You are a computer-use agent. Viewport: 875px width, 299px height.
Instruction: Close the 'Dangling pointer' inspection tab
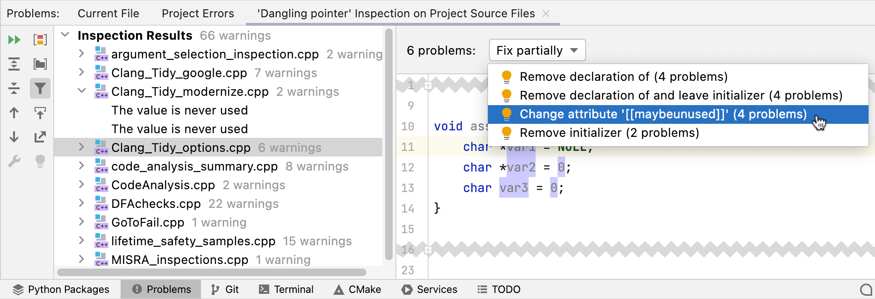coord(546,14)
